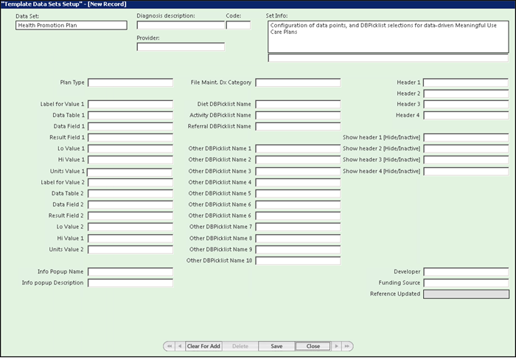Click the Info Popup Name field
The width and height of the screenshot is (516, 358).
point(130,272)
